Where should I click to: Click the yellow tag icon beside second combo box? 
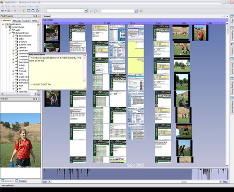[x=141, y=11]
